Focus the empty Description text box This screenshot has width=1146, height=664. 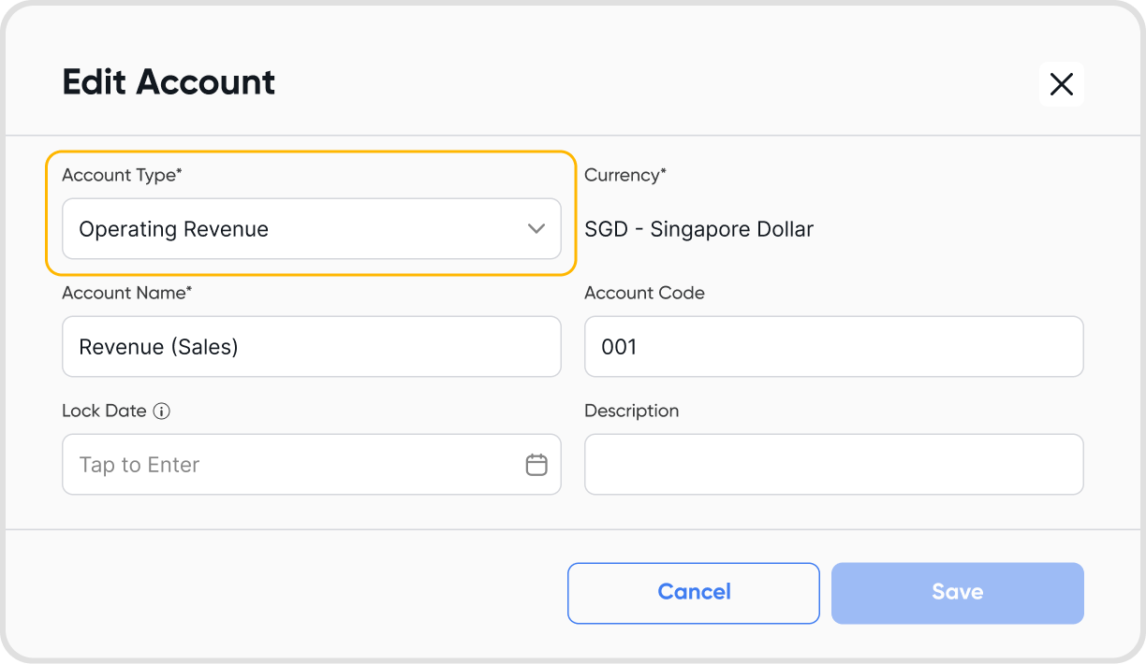(833, 465)
